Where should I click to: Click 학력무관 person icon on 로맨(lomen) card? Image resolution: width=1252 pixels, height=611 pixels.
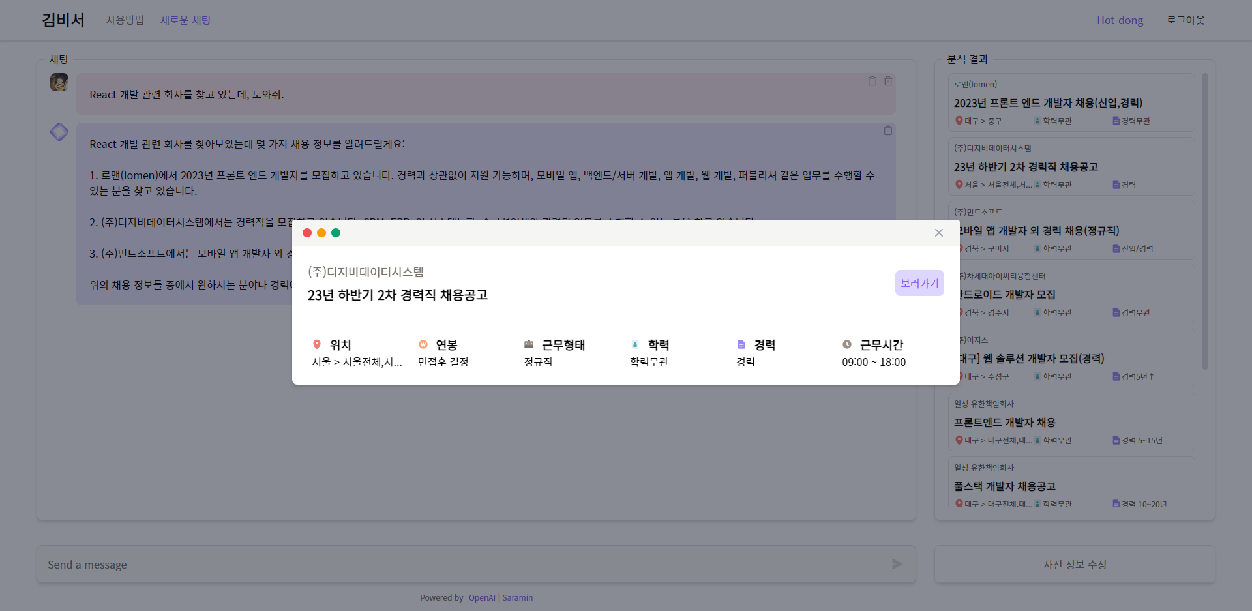click(1037, 121)
